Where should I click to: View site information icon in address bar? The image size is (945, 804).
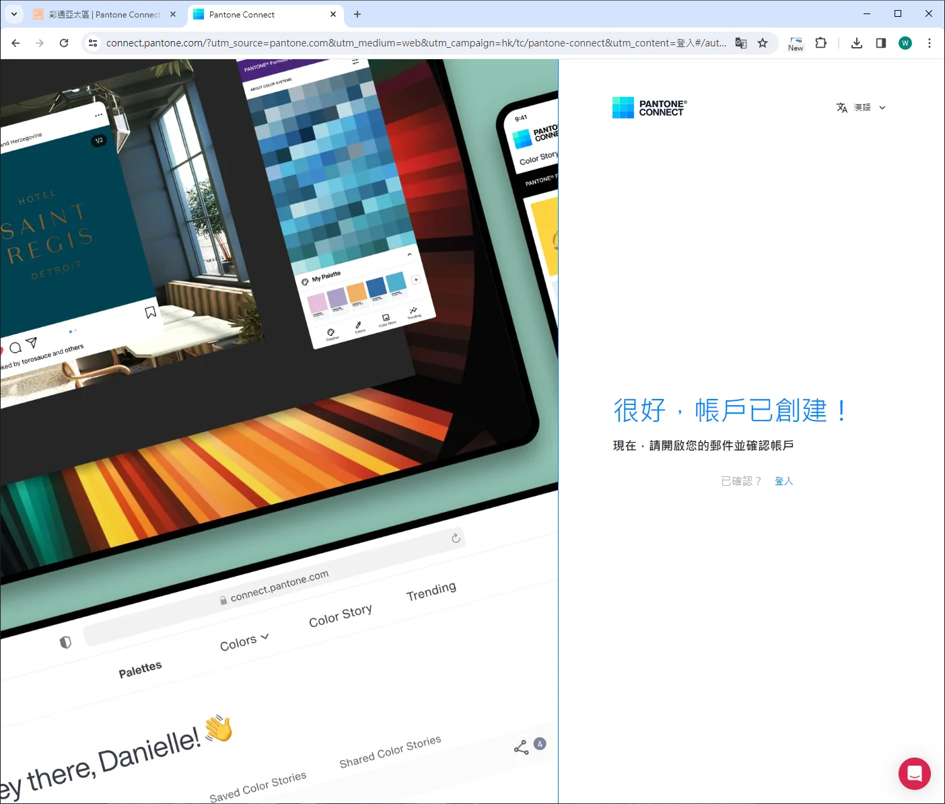(x=93, y=43)
